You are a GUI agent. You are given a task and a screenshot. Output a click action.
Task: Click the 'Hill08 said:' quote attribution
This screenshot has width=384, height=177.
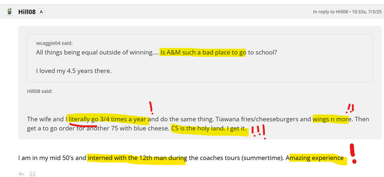(40, 91)
